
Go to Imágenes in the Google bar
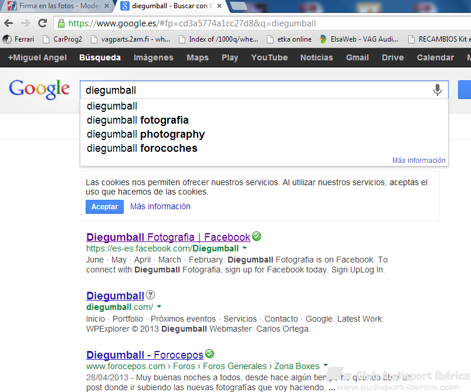pyautogui.click(x=154, y=57)
